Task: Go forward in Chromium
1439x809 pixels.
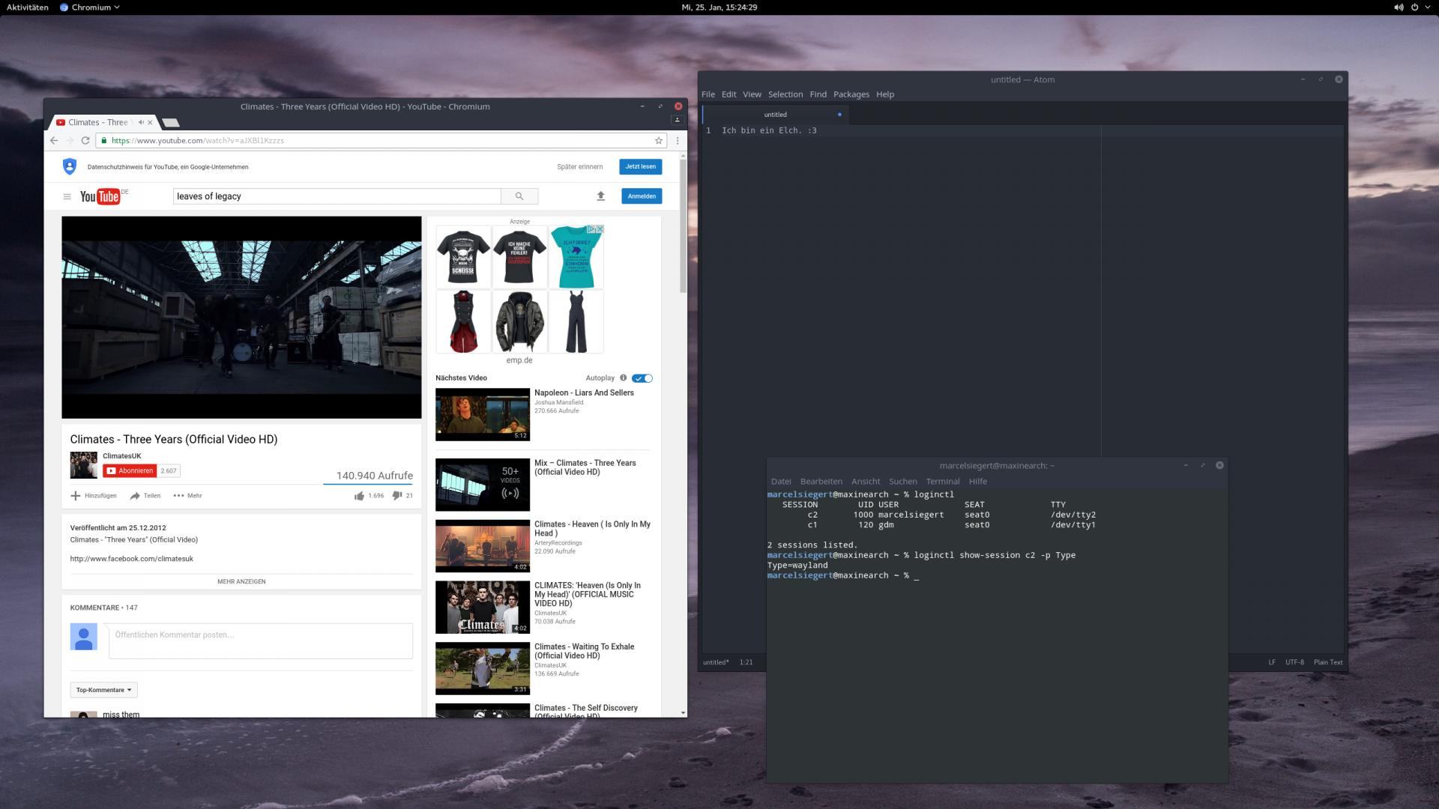Action: 69,140
